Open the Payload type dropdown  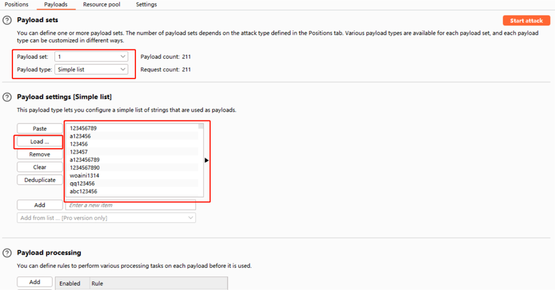coord(91,70)
